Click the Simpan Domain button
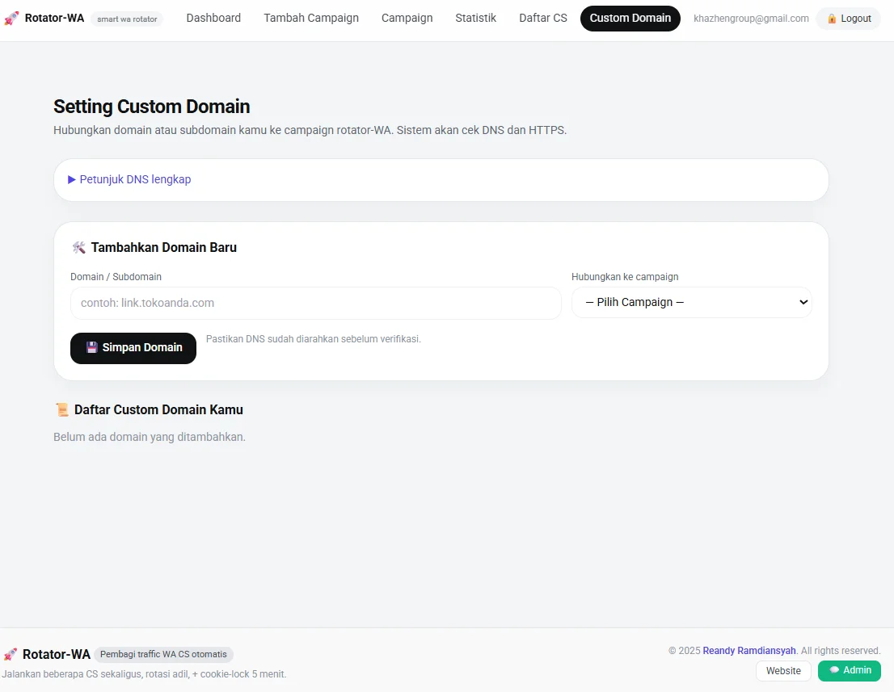 [x=133, y=348]
